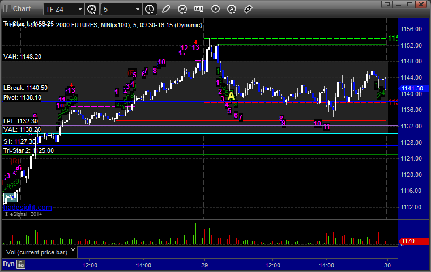Open the tradesight.com link

point(28,207)
